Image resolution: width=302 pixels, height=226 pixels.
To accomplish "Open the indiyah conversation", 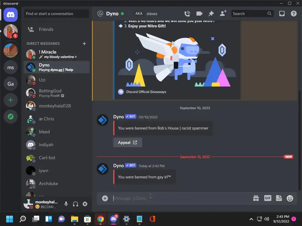I will pyautogui.click(x=57, y=145).
